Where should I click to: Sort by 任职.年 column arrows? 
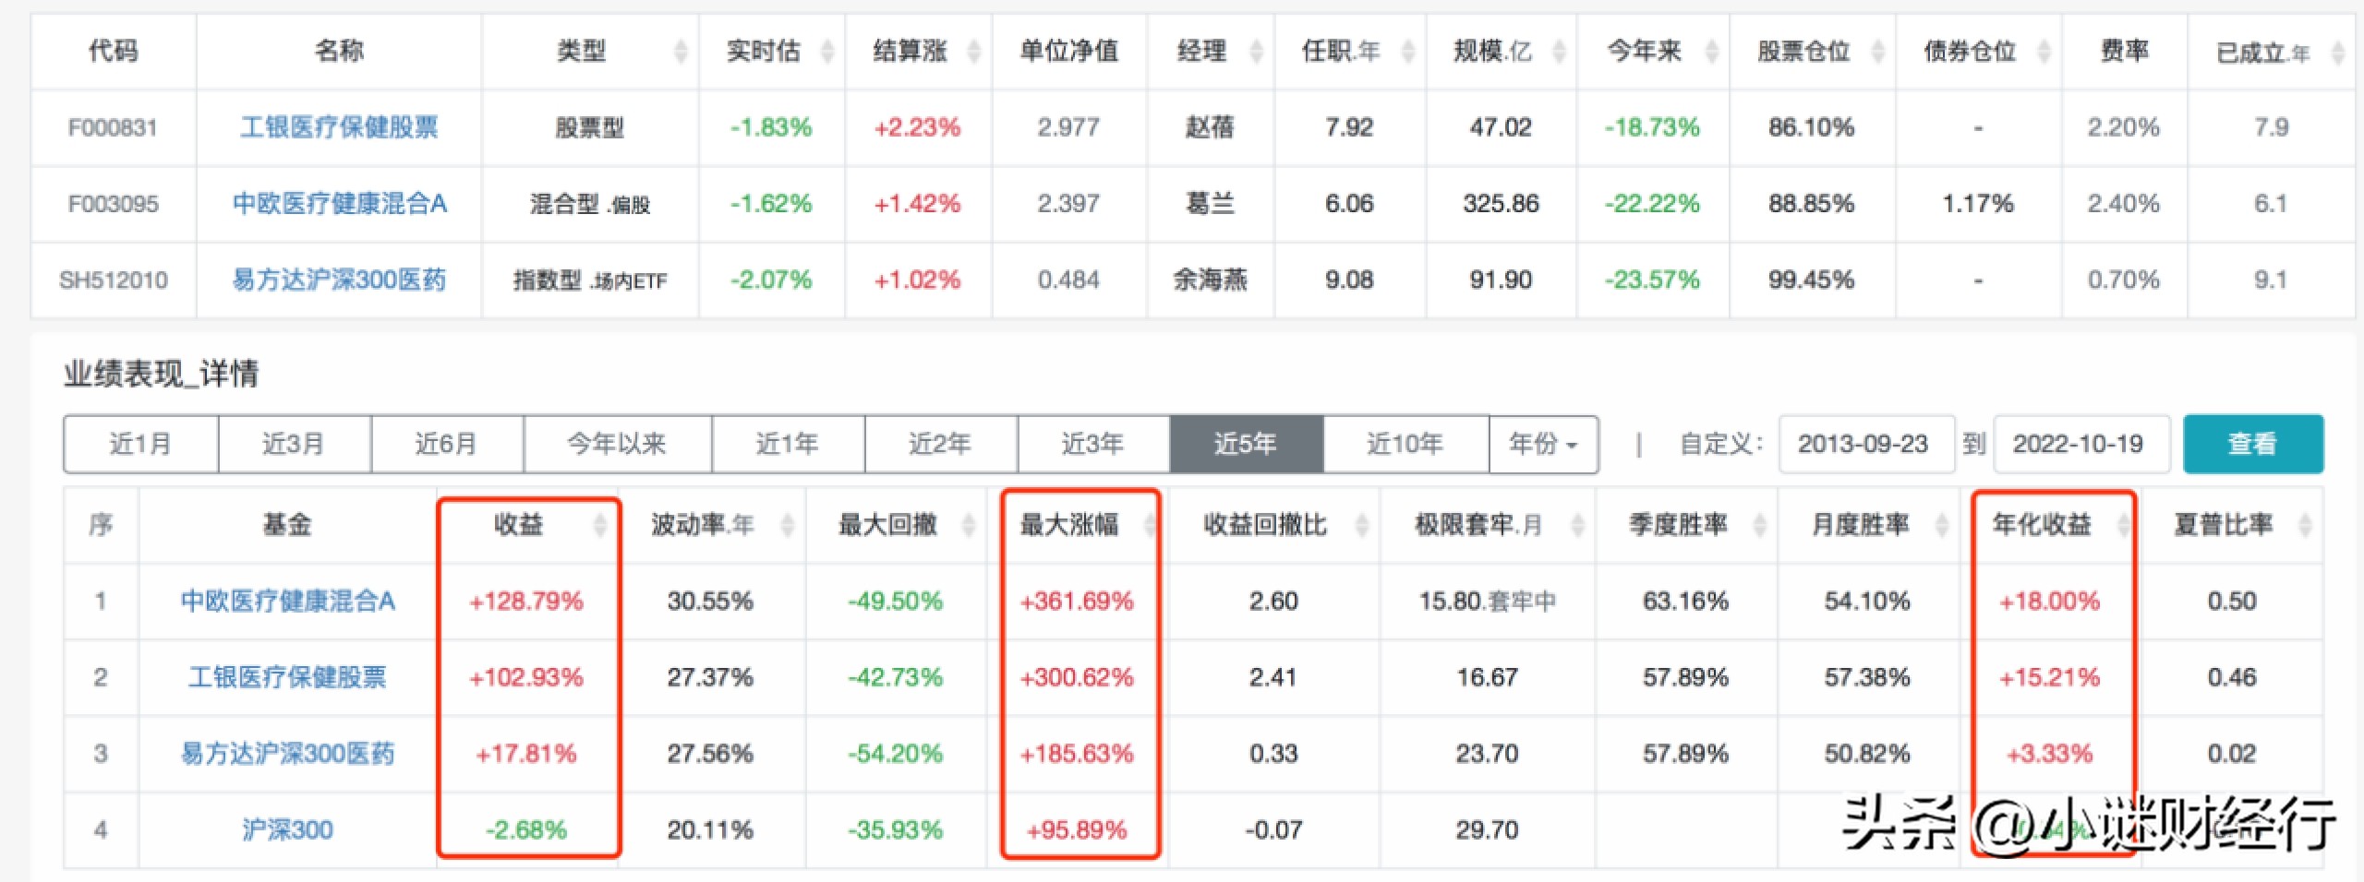1408,51
